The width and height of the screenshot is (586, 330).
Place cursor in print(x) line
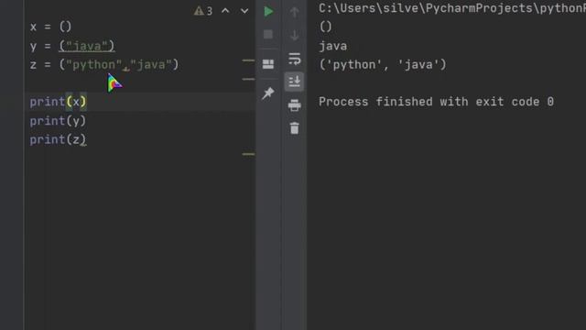(x=58, y=102)
